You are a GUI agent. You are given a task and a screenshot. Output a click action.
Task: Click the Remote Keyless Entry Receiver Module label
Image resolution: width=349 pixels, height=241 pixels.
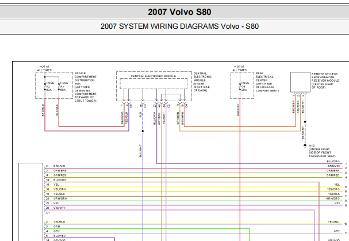[x=325, y=81]
